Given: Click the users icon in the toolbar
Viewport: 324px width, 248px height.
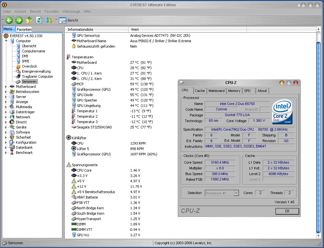Looking at the screenshot, I should pos(49,20).
